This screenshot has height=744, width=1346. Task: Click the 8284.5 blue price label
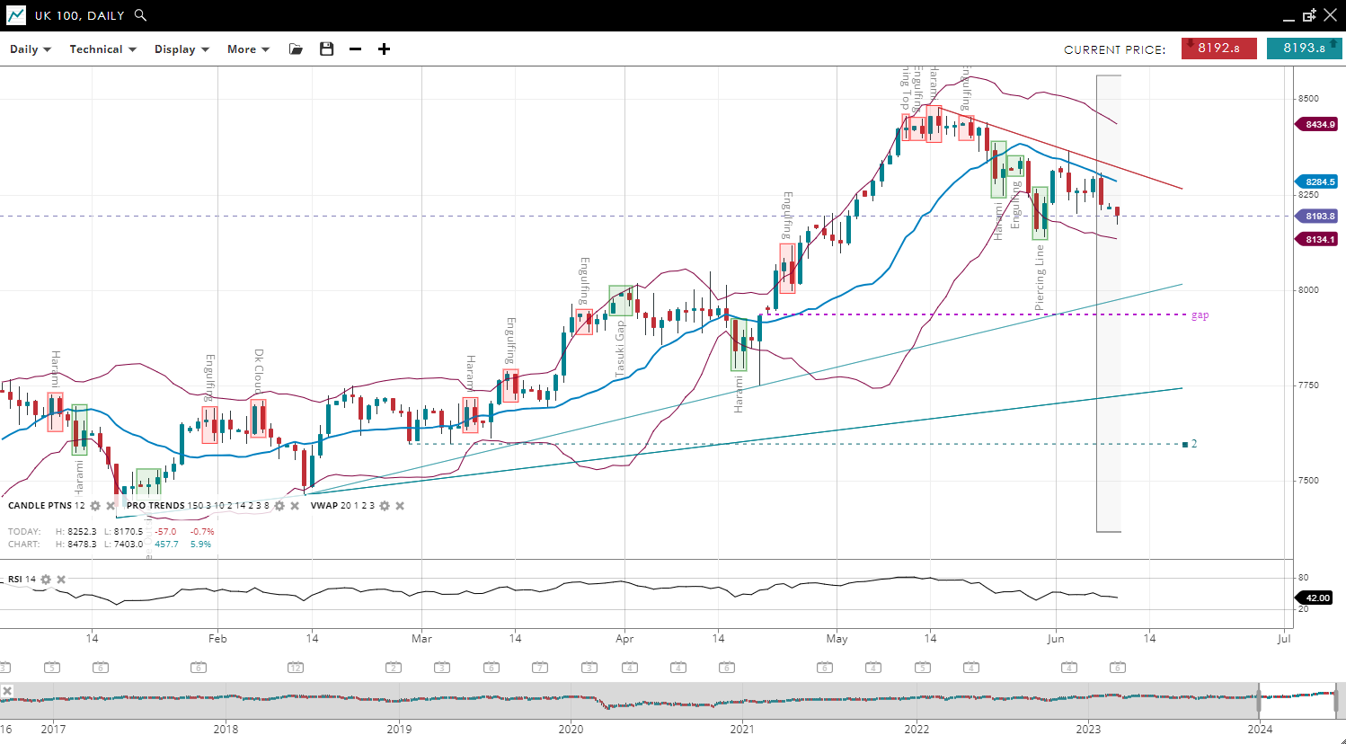click(1319, 182)
